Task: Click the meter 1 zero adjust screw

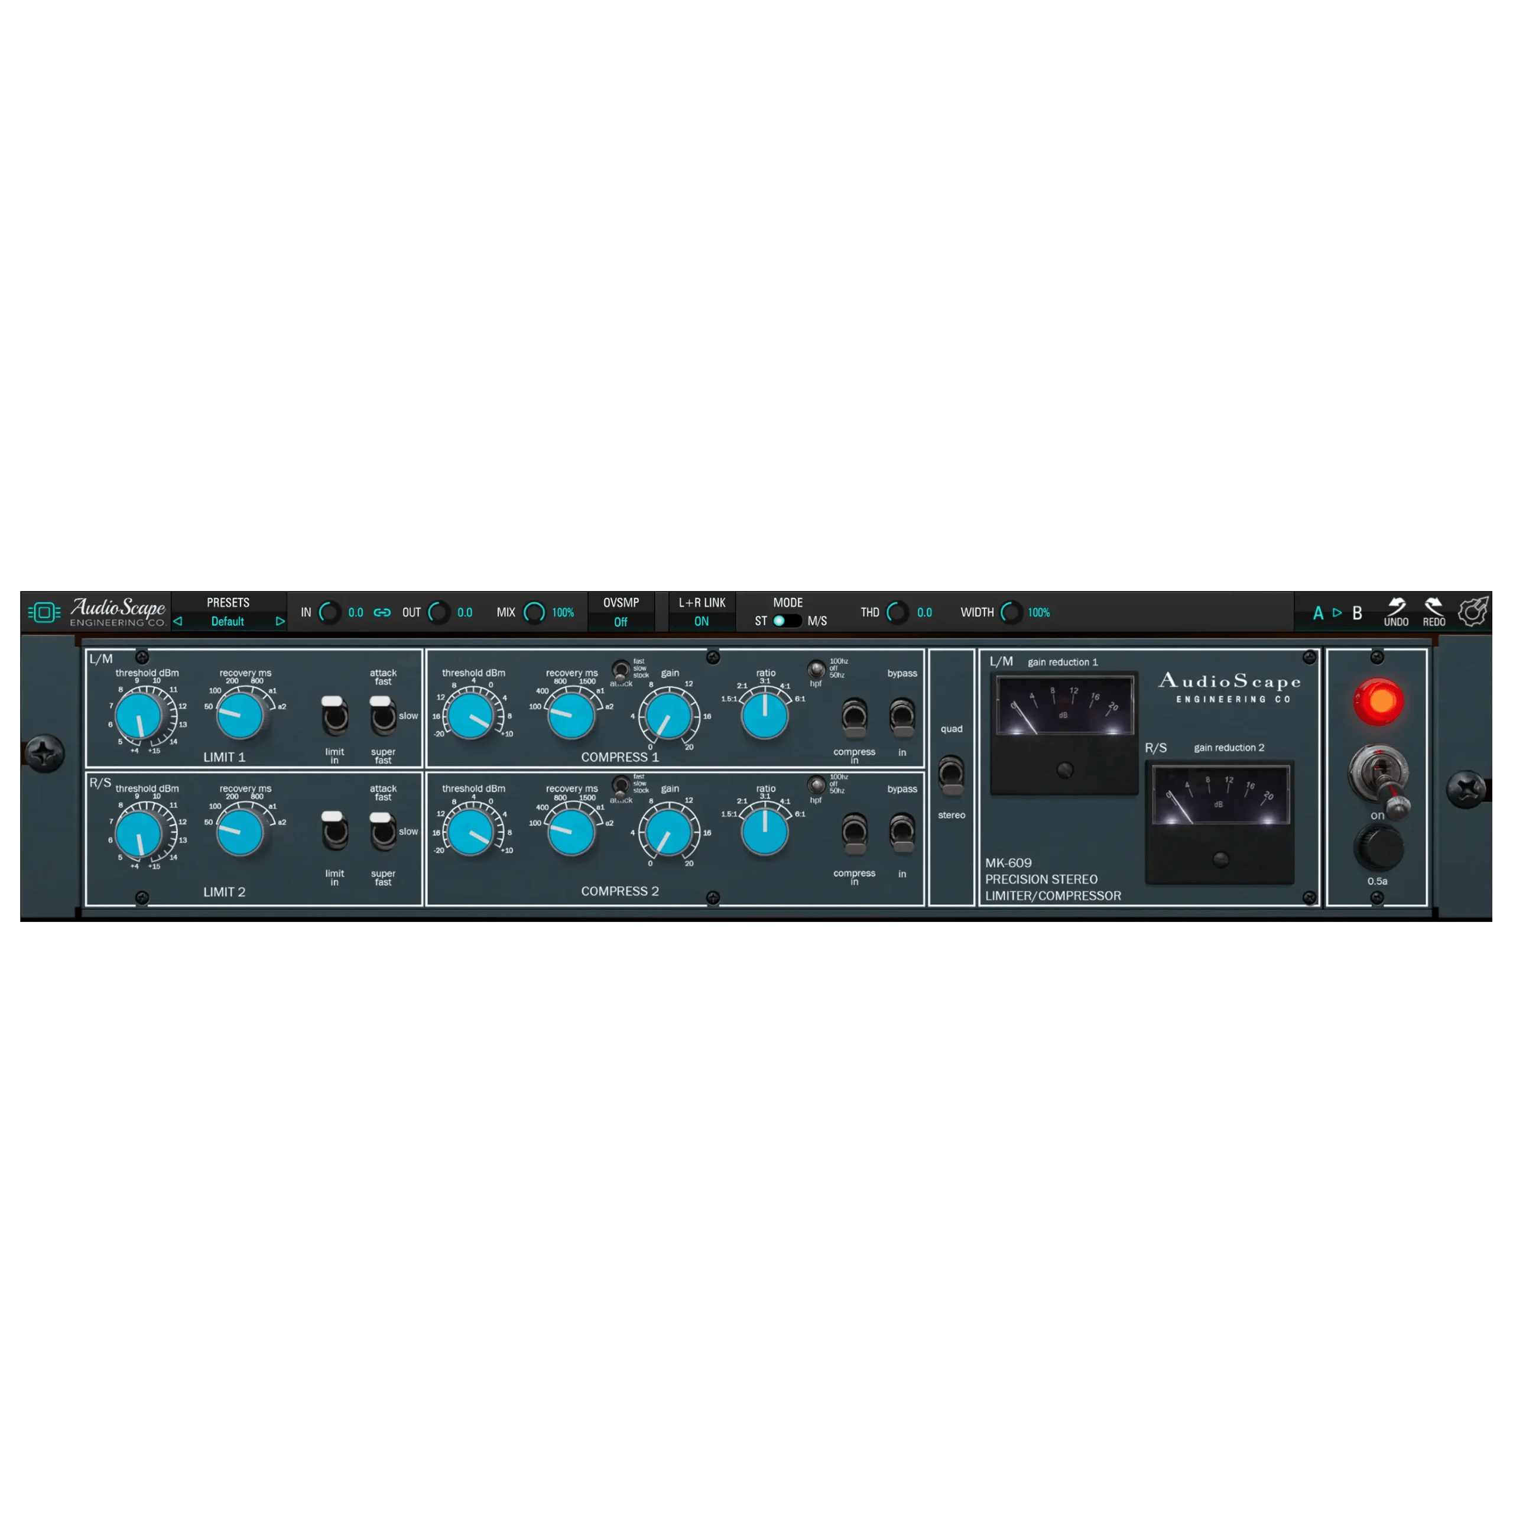Action: click(x=1064, y=770)
